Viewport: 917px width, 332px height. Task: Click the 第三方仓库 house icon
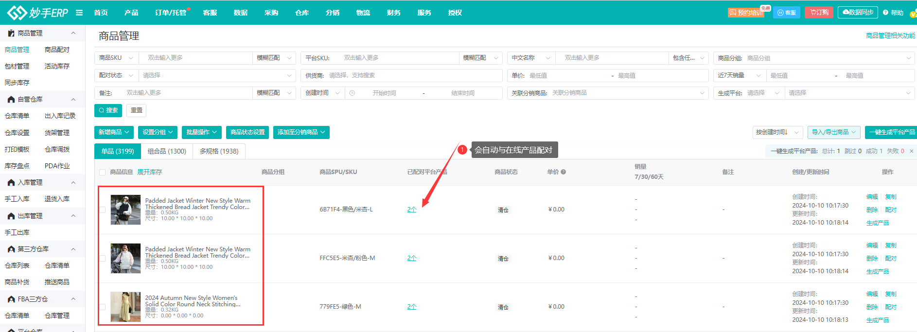pyautogui.click(x=11, y=249)
